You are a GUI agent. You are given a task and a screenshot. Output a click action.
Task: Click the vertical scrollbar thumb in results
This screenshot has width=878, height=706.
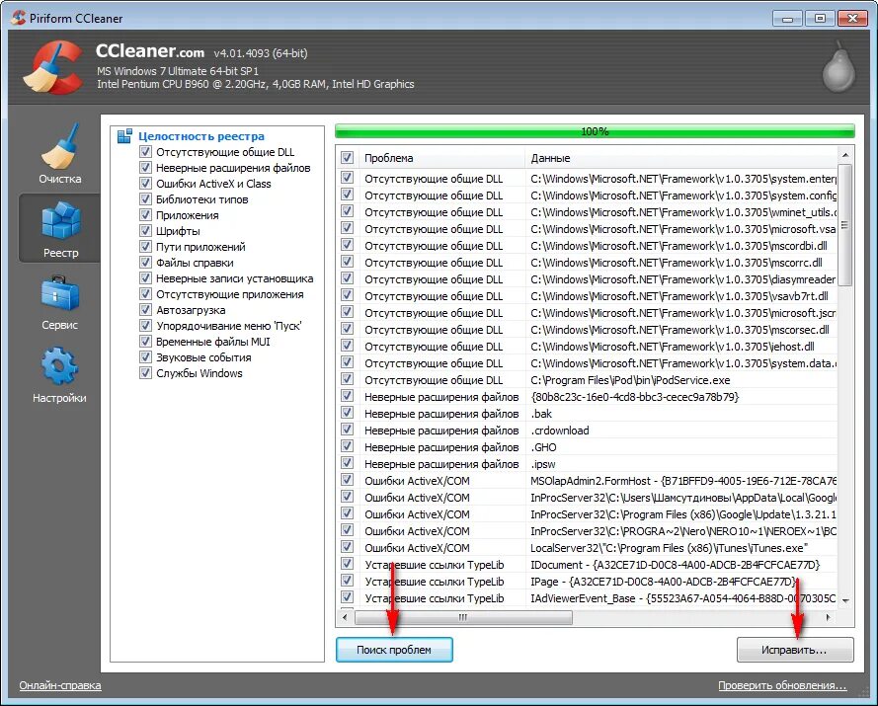pos(845,225)
